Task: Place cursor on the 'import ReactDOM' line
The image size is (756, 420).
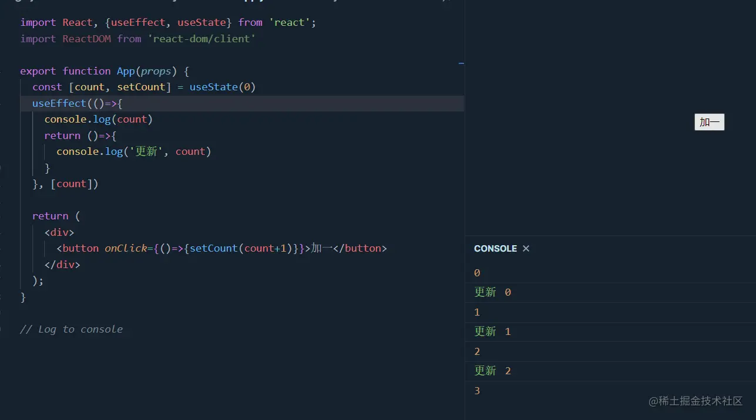Action: 138,39
